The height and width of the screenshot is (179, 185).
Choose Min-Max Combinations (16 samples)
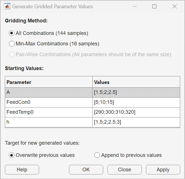point(12,44)
